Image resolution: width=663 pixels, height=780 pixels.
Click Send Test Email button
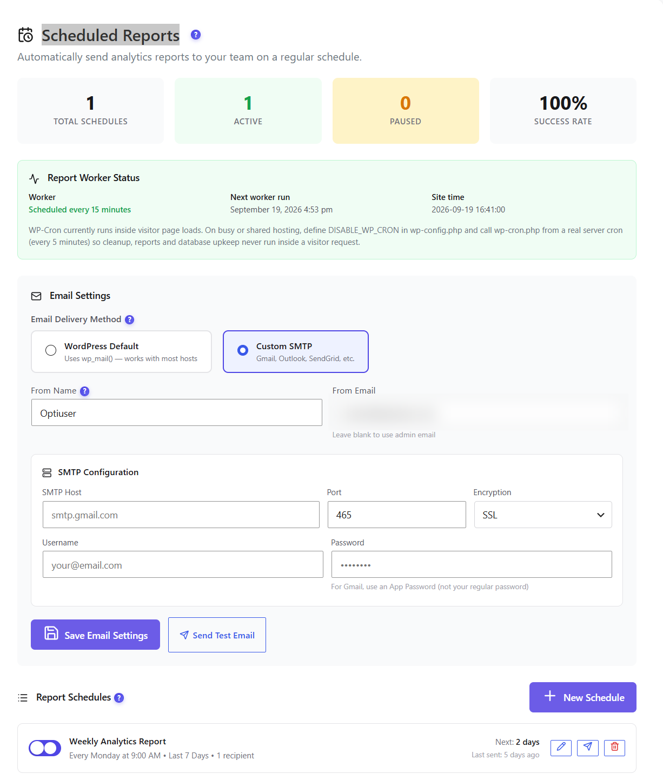[217, 635]
